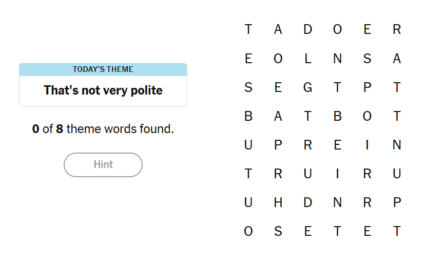
Task: Select the letter N in the second row
Action: click(337, 59)
